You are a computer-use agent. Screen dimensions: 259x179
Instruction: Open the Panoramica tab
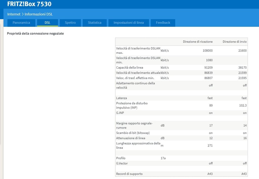coord(21,23)
